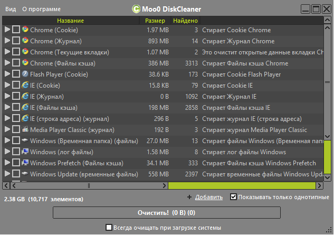The height and width of the screenshot is (235, 334).
Task: Sort by the Найдено column header
Action: (185, 21)
